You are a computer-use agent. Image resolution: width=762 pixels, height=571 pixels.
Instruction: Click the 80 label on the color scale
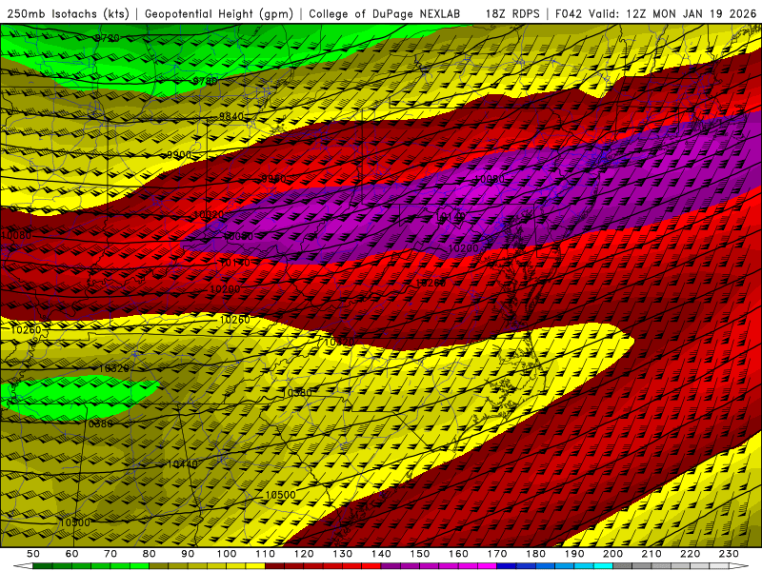(x=149, y=554)
